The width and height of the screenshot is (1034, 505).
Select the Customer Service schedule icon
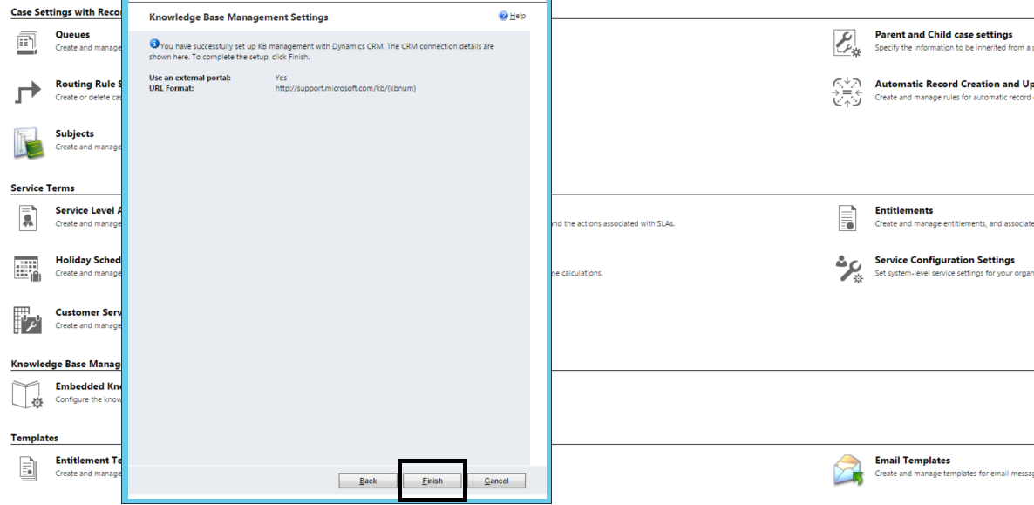(x=27, y=318)
